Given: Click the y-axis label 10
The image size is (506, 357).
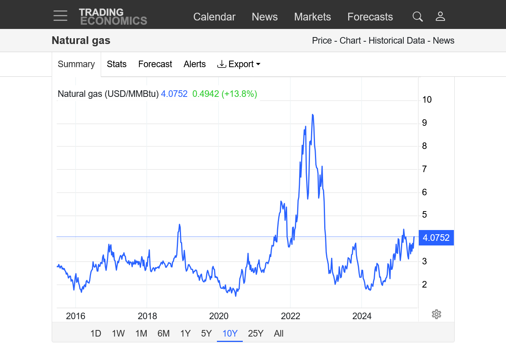Looking at the screenshot, I should pyautogui.click(x=427, y=100).
